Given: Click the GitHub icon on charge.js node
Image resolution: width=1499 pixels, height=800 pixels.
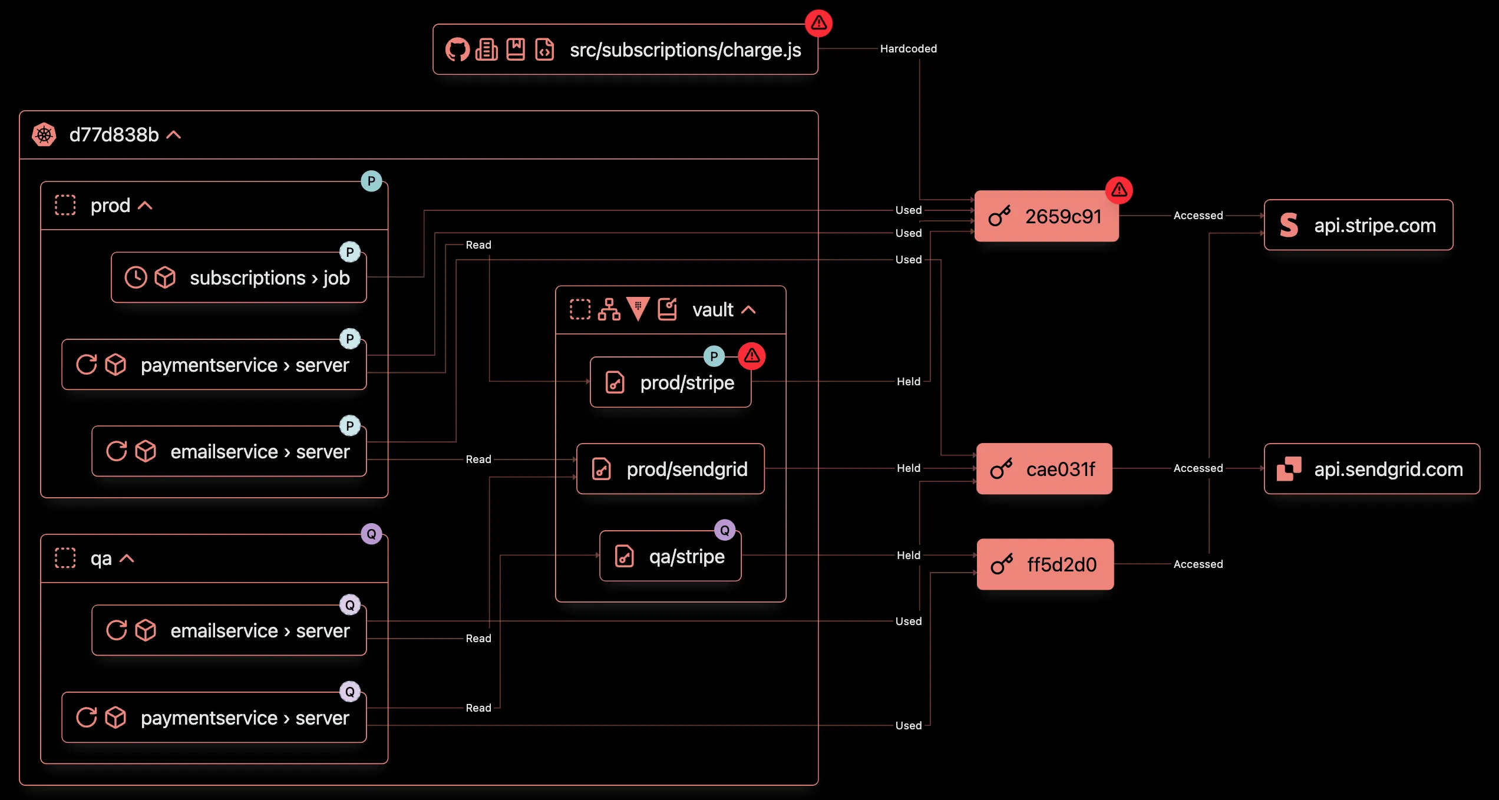Looking at the screenshot, I should (458, 50).
